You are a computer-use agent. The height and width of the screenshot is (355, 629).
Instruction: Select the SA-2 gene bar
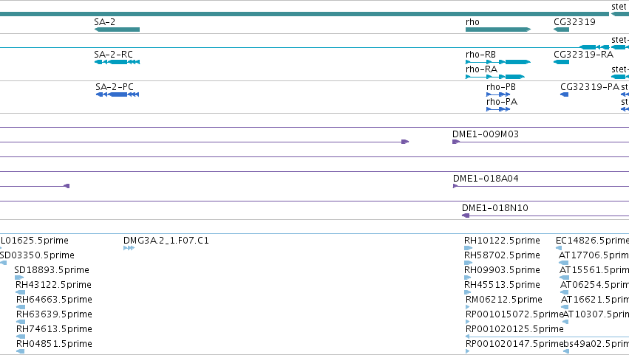tap(117, 30)
